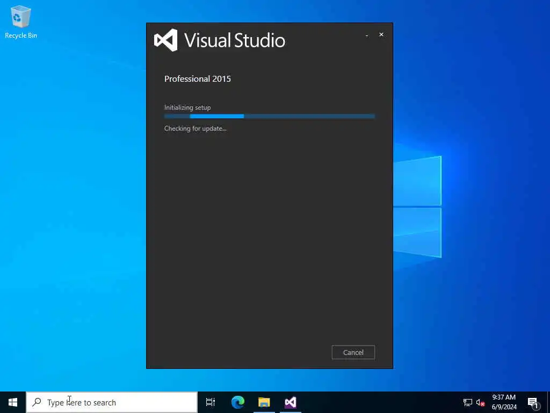Click the 'Initializing setup' status text
The height and width of the screenshot is (413, 550).
click(187, 108)
